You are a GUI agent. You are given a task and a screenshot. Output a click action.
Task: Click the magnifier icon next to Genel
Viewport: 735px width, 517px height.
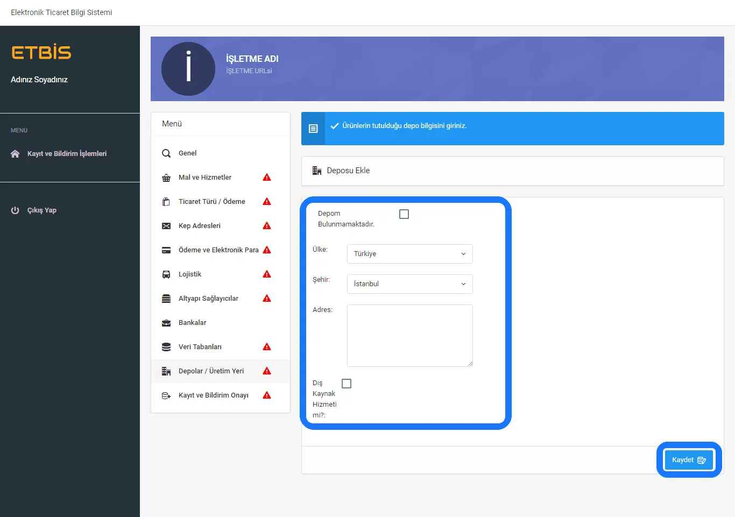(x=166, y=153)
